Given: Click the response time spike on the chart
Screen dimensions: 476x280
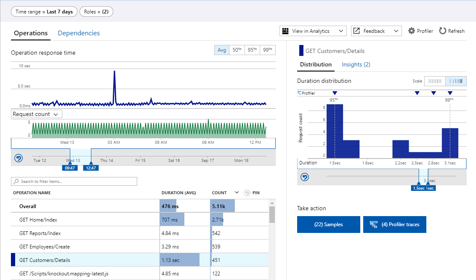Looking at the screenshot, I should pyautogui.click(x=114, y=87).
